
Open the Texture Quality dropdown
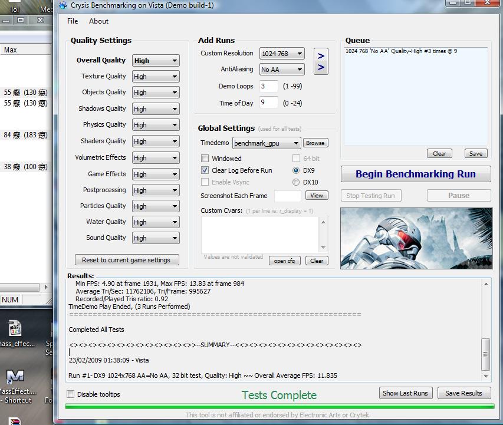click(156, 77)
